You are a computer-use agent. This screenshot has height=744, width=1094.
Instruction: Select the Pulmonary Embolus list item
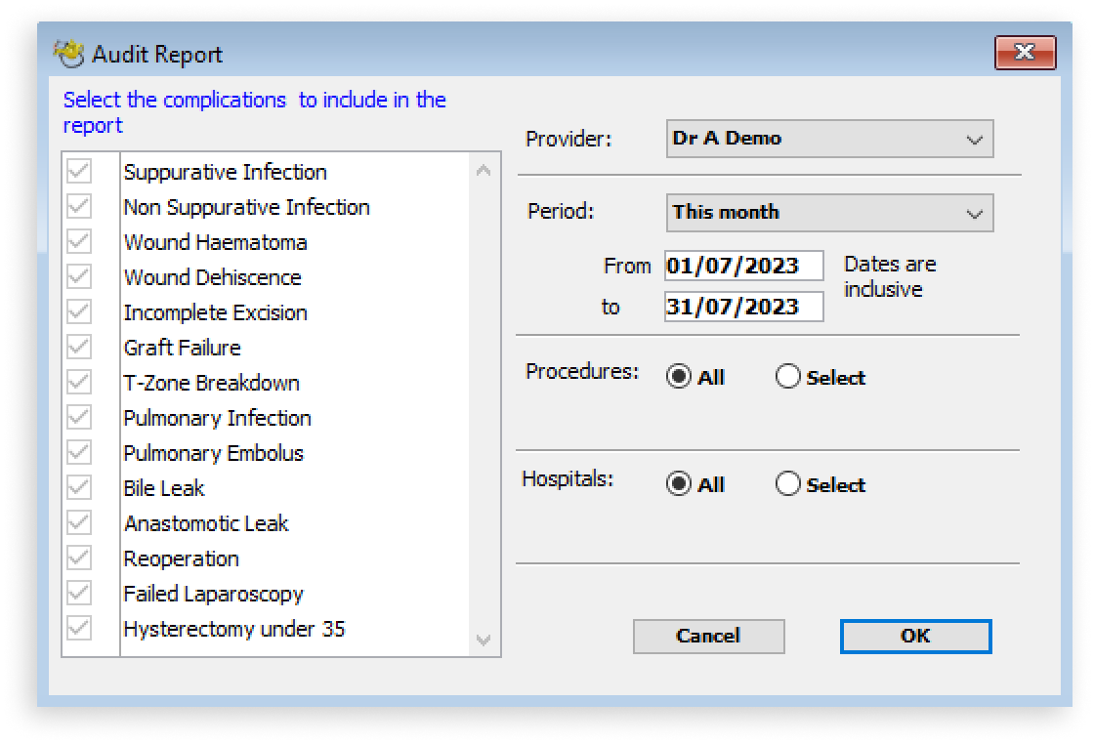point(213,453)
